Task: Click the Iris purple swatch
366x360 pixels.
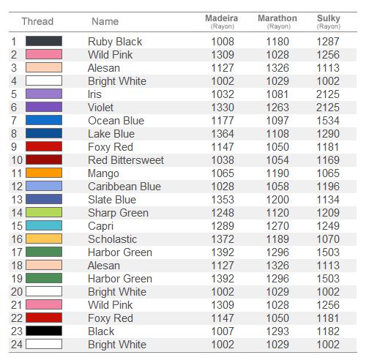Action: pyautogui.click(x=44, y=94)
